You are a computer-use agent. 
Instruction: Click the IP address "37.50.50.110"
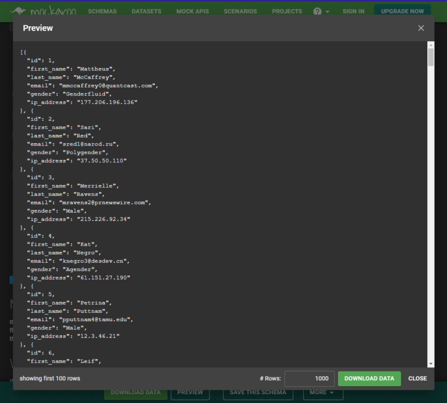pos(101,161)
